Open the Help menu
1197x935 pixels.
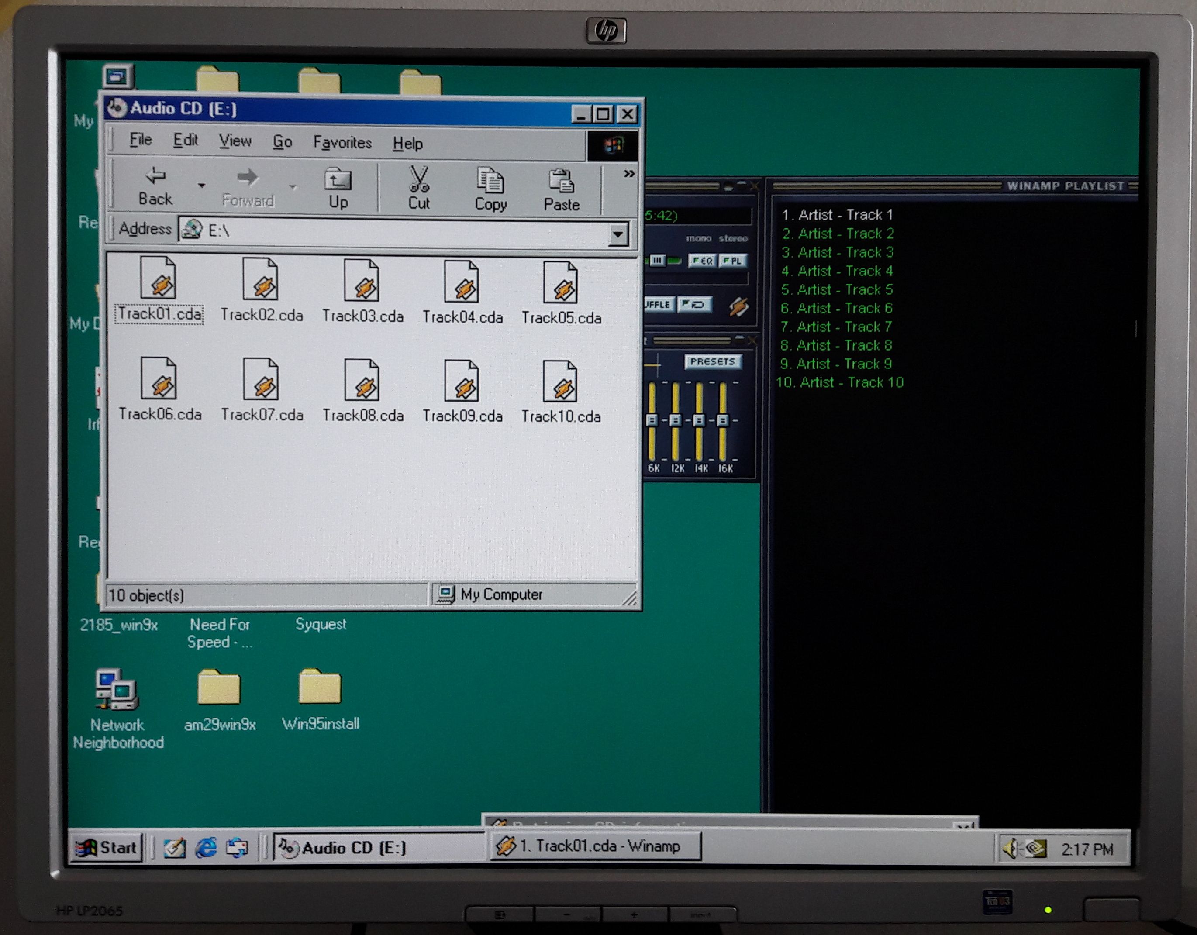[x=408, y=144]
